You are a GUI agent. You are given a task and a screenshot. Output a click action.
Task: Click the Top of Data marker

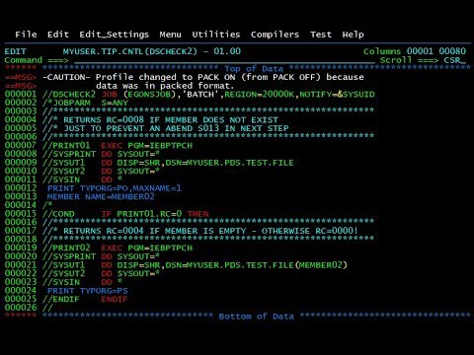[x=254, y=69]
